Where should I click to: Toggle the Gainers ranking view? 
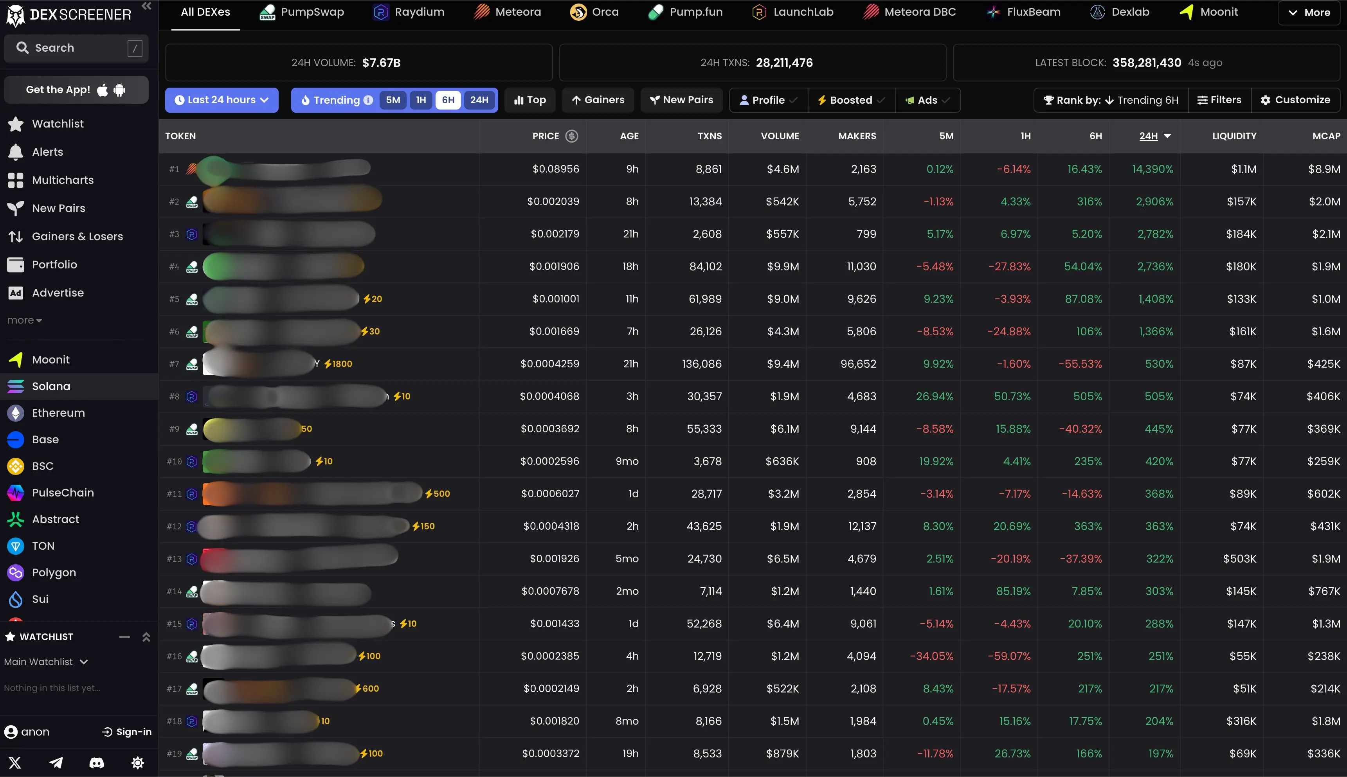pyautogui.click(x=598, y=100)
